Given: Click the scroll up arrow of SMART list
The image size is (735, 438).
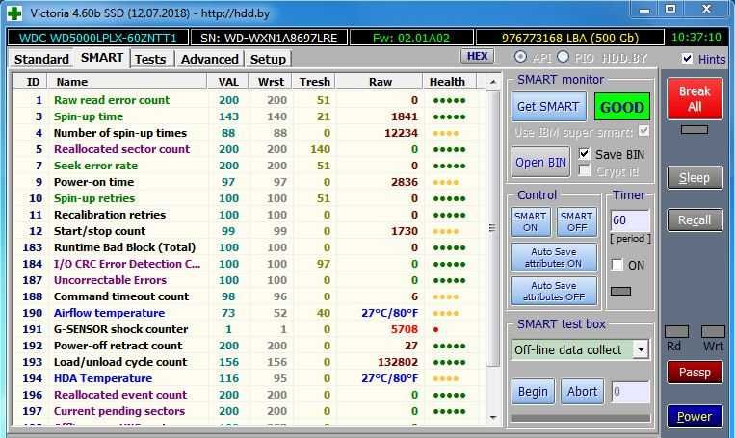Looking at the screenshot, I should (492, 82).
